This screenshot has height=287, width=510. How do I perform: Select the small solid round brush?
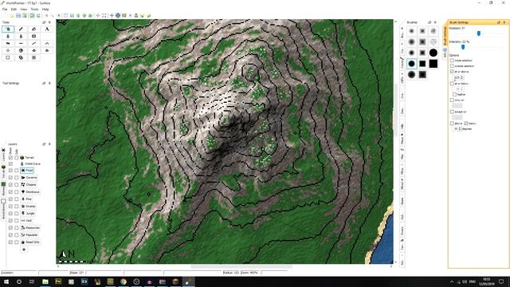(411, 64)
